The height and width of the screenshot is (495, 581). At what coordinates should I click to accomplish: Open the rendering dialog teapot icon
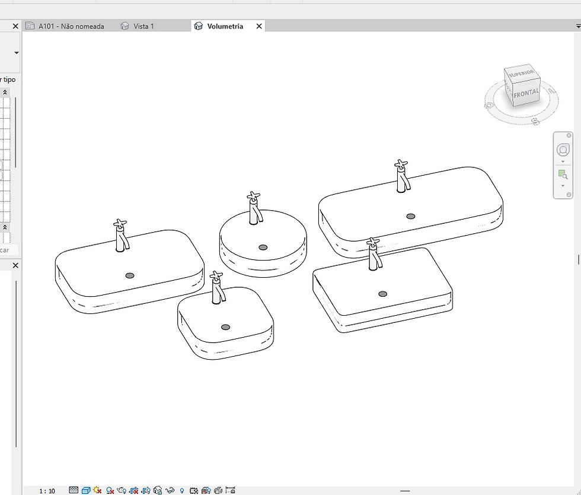121,490
